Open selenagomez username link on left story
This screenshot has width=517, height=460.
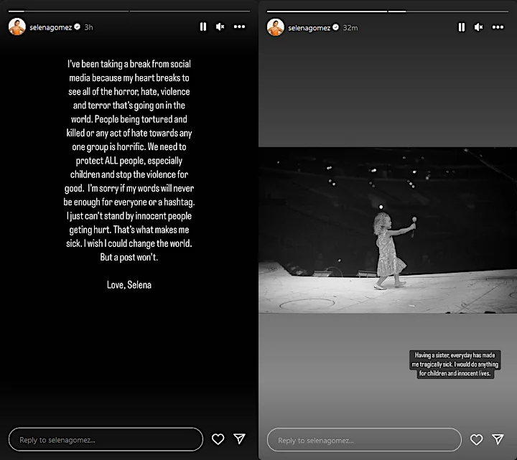51,27
